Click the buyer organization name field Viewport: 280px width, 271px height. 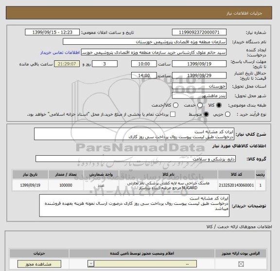(145, 42)
